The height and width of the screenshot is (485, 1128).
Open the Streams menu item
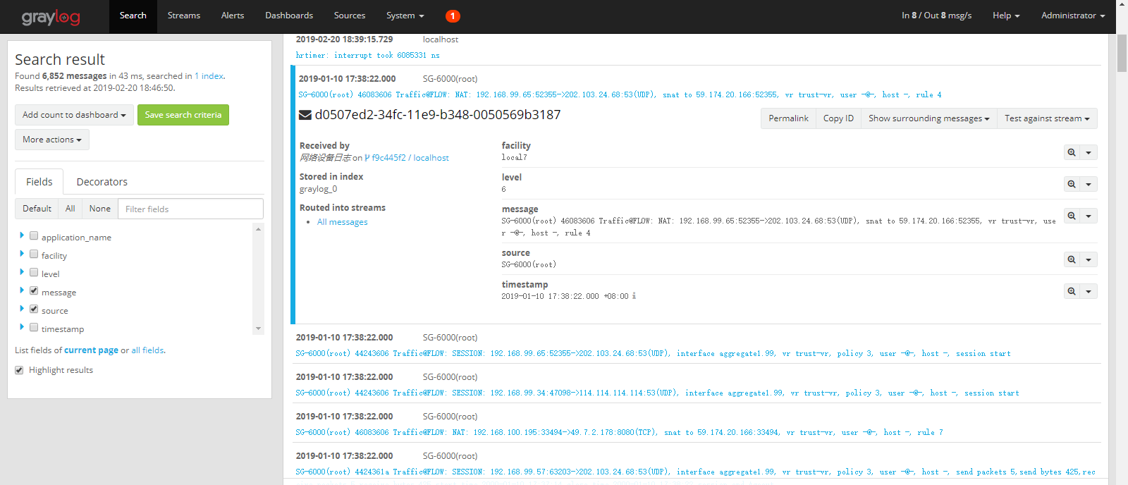(183, 16)
